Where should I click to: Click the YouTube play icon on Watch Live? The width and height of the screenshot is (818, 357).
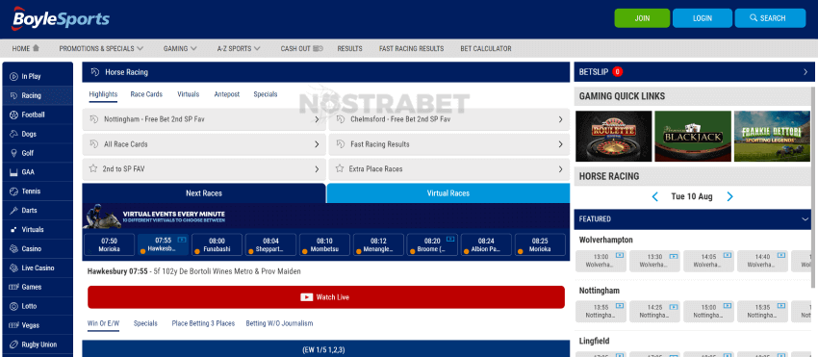(306, 297)
